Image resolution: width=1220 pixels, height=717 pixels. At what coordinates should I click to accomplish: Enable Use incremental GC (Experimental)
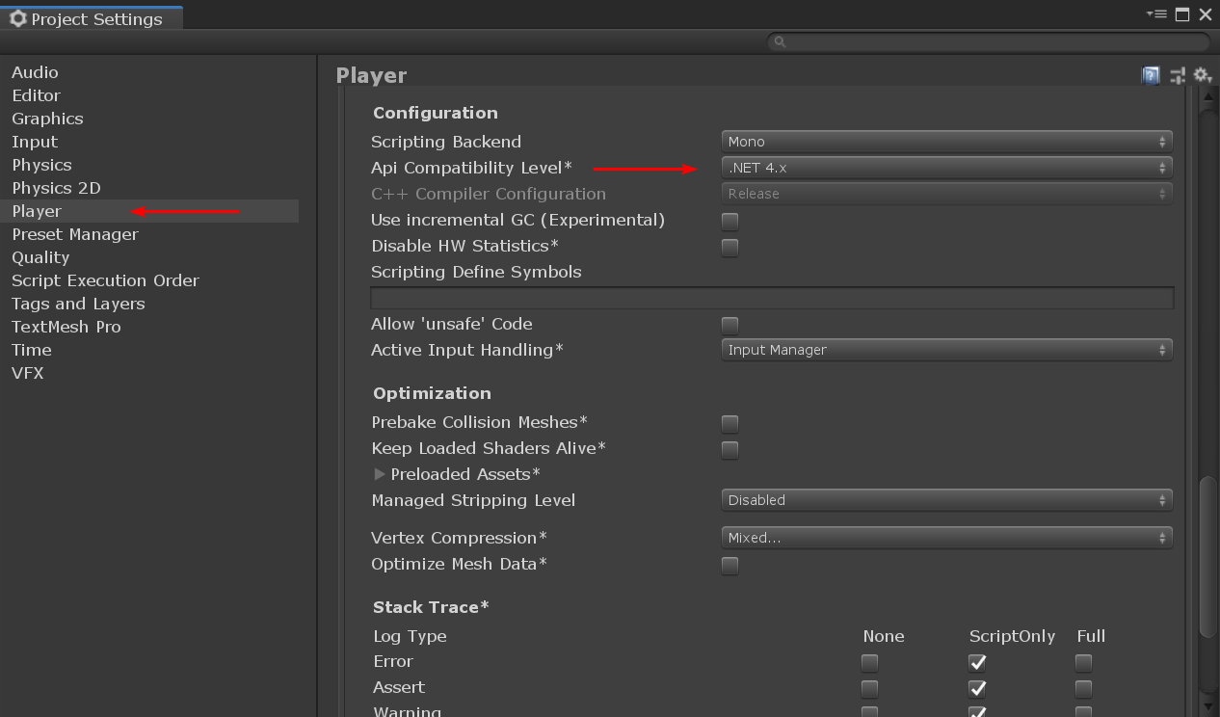729,220
